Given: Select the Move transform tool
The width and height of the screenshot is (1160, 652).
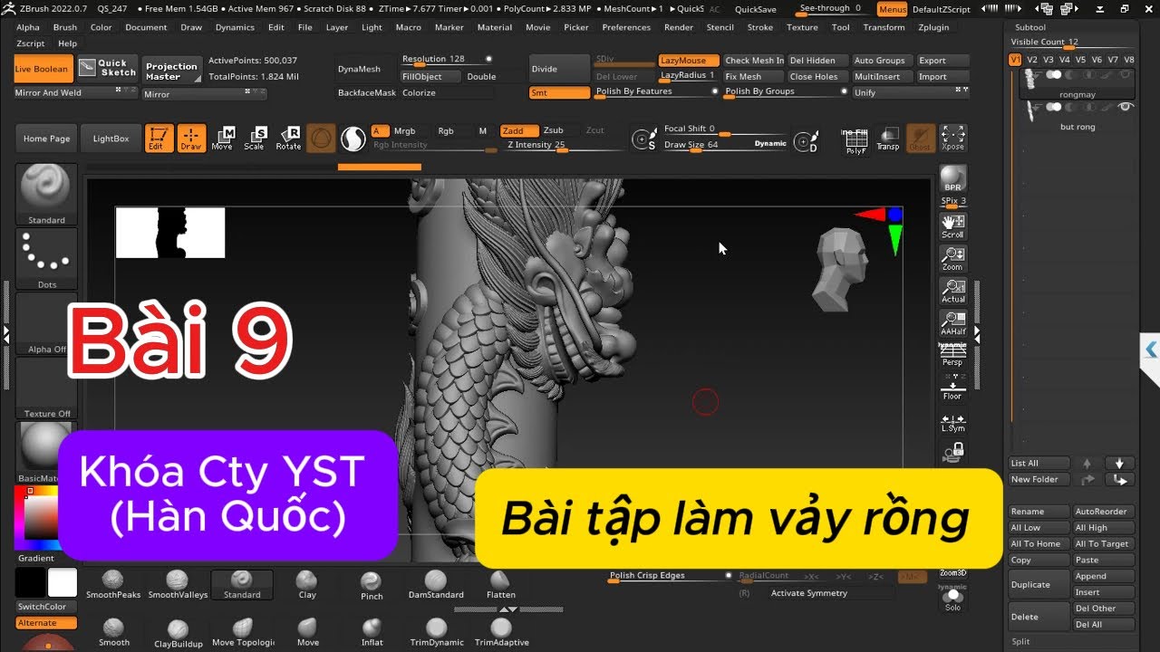Looking at the screenshot, I should pos(222,138).
